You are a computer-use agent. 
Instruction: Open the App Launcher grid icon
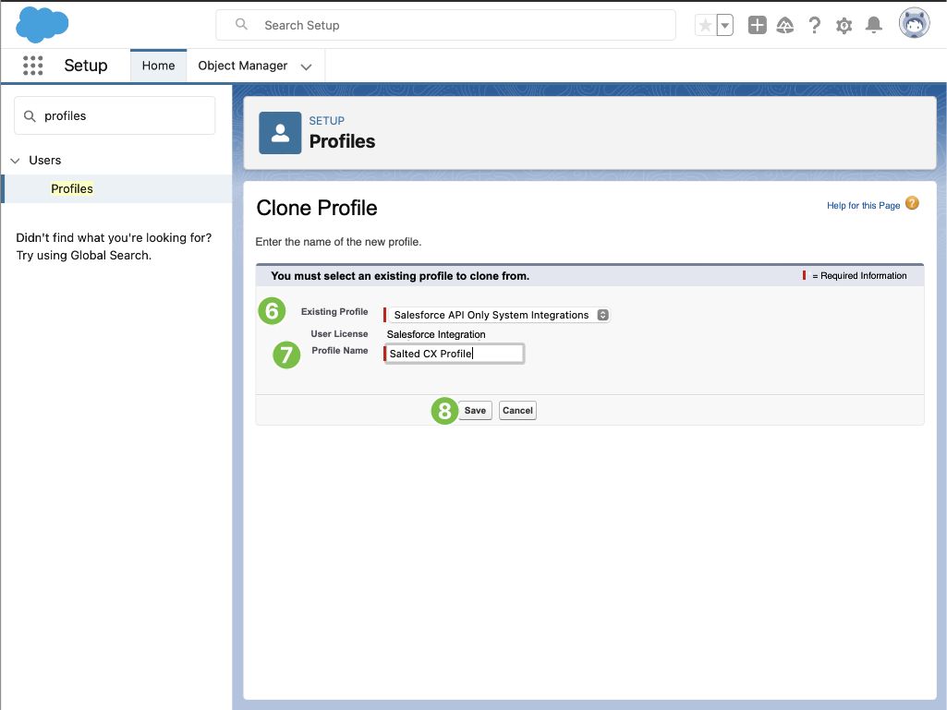coord(33,66)
